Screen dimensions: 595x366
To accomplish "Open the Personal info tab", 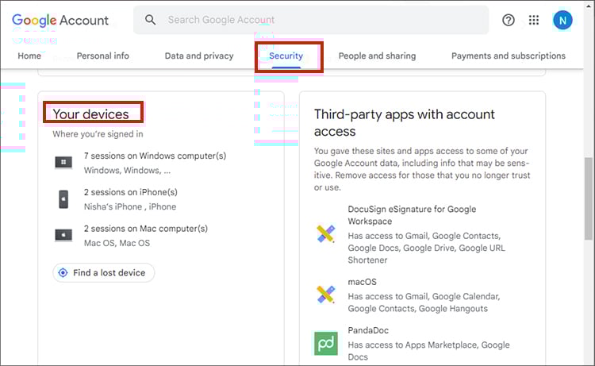I will (103, 56).
